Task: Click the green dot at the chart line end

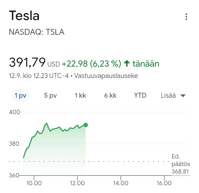Action: 86,125
